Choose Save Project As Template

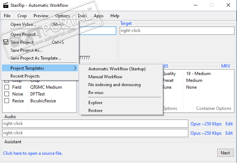pyautogui.click(x=36, y=58)
